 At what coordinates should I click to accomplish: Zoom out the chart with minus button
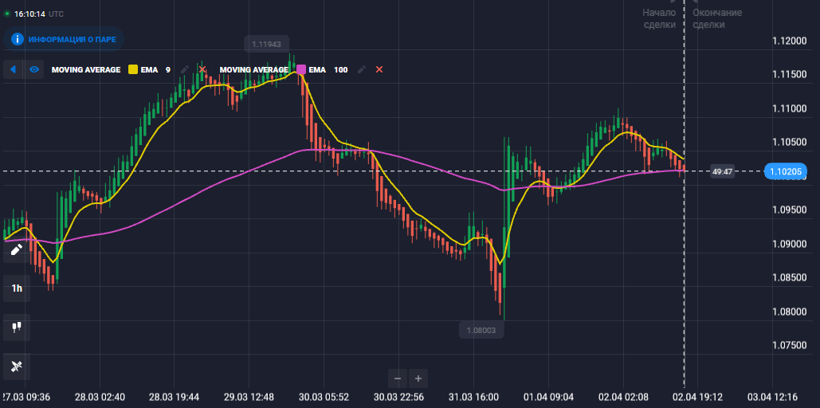[398, 378]
